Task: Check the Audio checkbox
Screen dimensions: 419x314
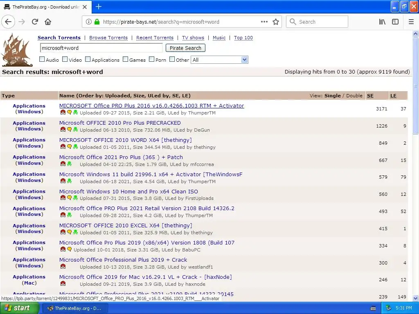Action: (x=42, y=59)
